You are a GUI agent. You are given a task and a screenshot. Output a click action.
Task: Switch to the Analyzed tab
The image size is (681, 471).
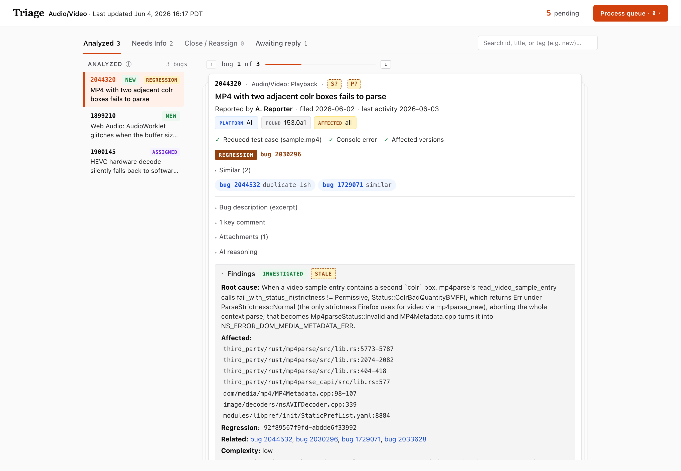pos(102,43)
